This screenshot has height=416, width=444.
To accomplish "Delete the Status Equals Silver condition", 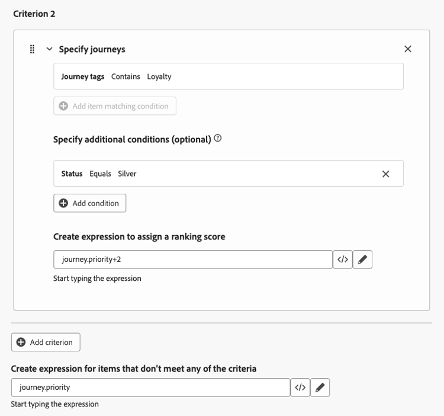I will click(386, 174).
